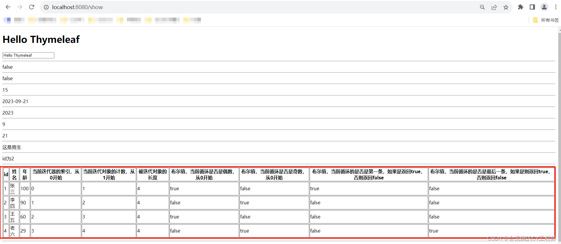Image resolution: width=561 pixels, height=244 pixels.
Task: Click the 当前迭代对象的计数 column header
Action: (x=109, y=174)
